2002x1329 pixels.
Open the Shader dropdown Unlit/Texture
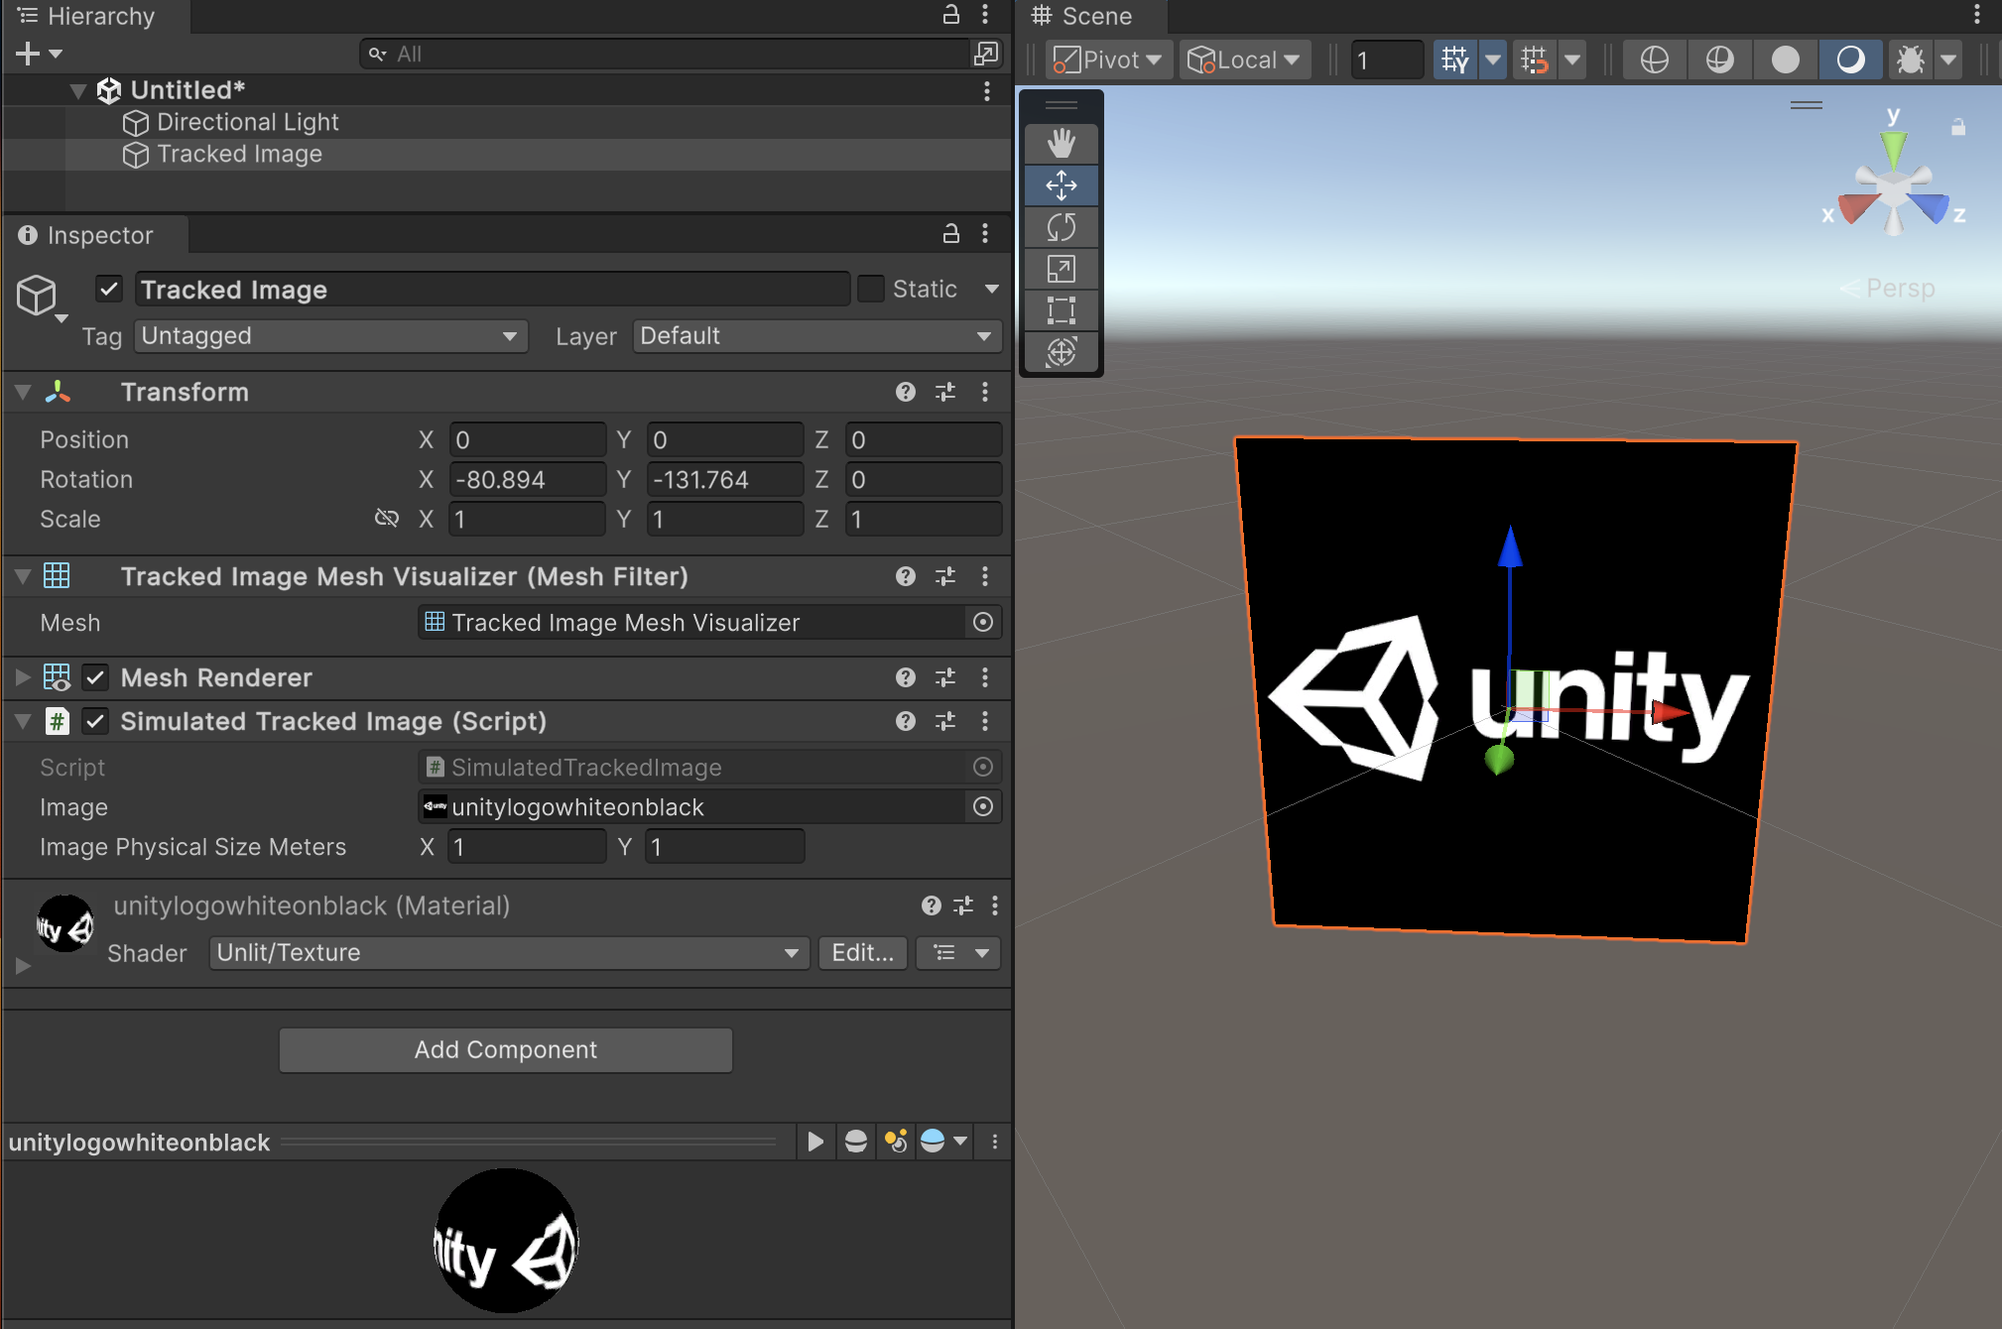pos(508,953)
